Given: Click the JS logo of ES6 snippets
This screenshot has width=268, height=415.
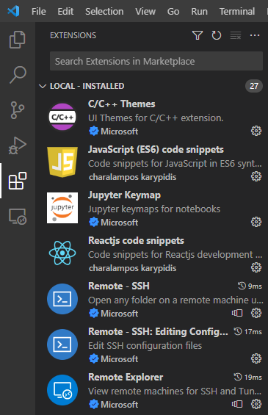Looking at the screenshot, I should click(x=62, y=162).
